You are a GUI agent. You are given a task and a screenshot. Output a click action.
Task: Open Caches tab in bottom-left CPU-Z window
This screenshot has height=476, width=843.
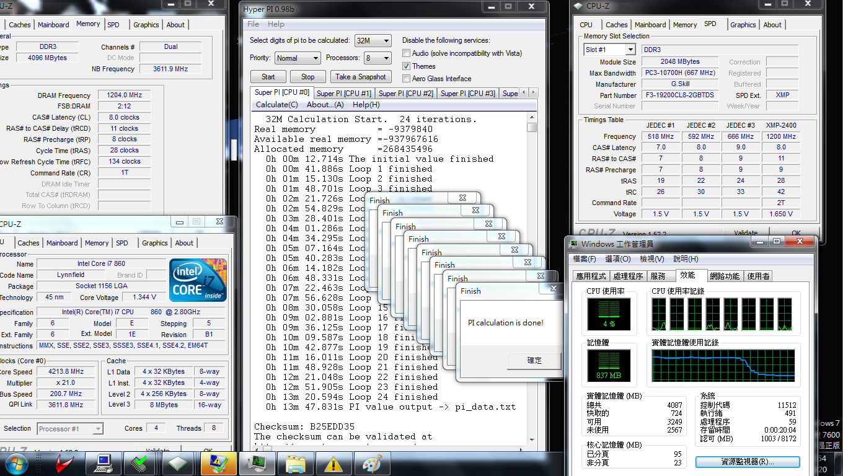[x=29, y=243]
